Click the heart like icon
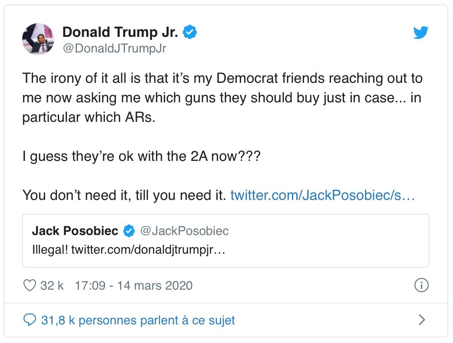 (29, 286)
